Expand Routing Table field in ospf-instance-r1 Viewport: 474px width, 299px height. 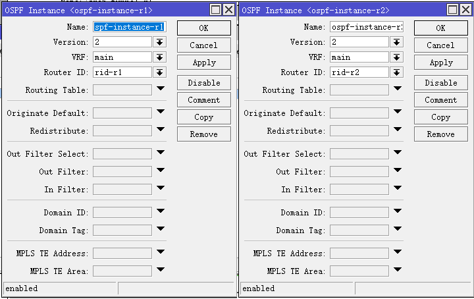click(x=161, y=89)
